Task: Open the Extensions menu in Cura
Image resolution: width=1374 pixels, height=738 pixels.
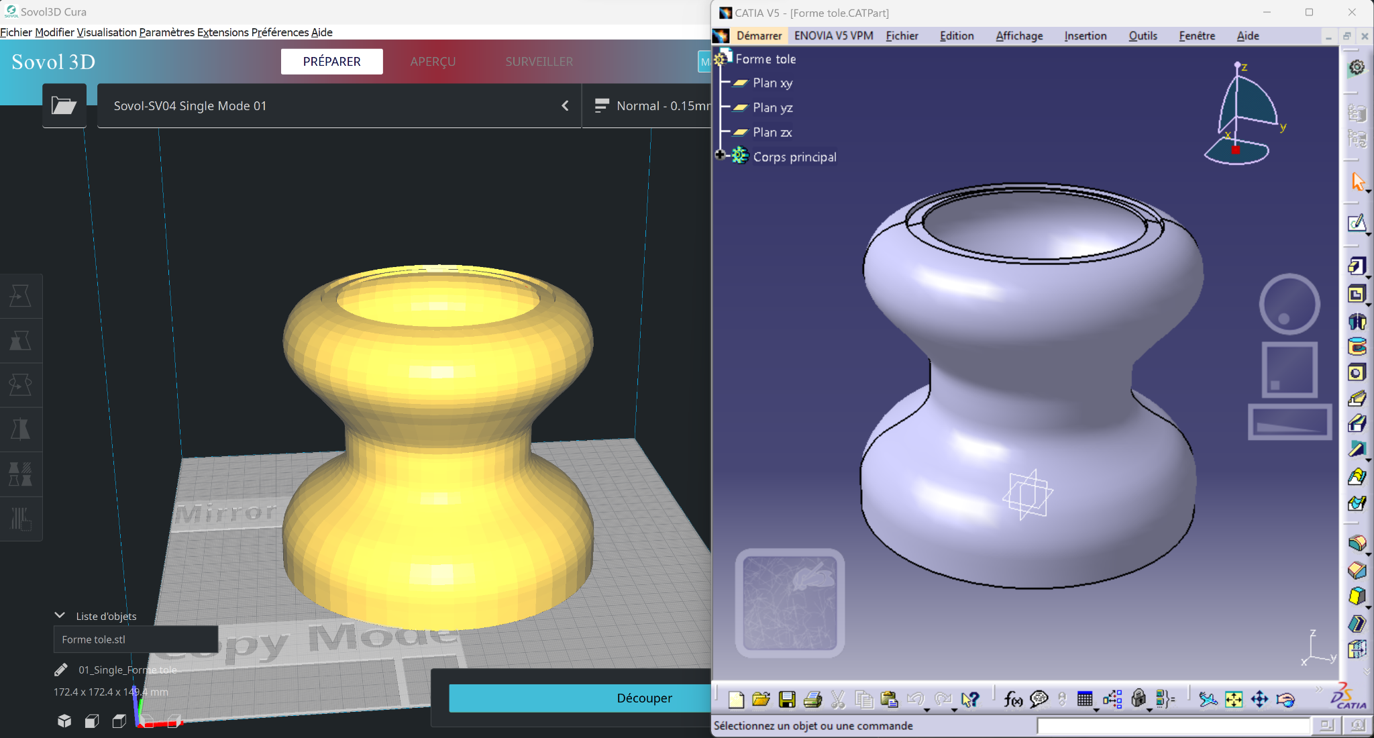Action: [x=222, y=32]
